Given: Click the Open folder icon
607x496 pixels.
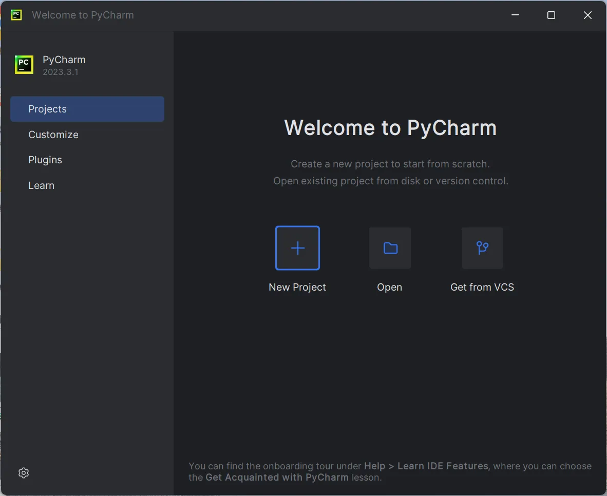Looking at the screenshot, I should coord(390,248).
